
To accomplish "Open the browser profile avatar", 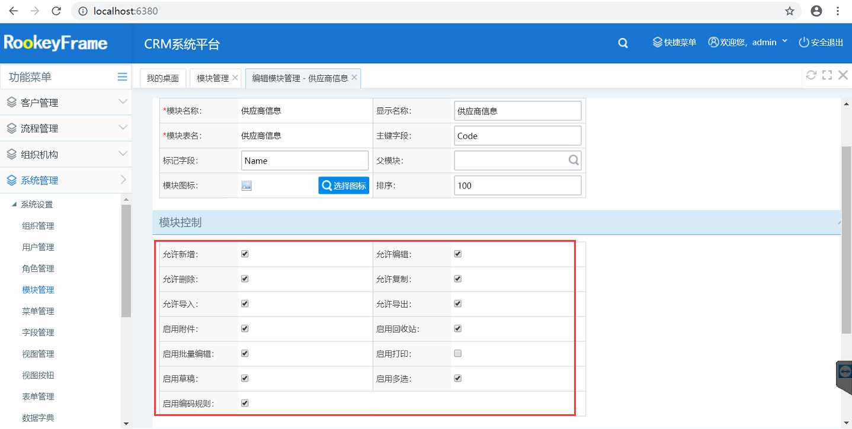I will pos(816,11).
